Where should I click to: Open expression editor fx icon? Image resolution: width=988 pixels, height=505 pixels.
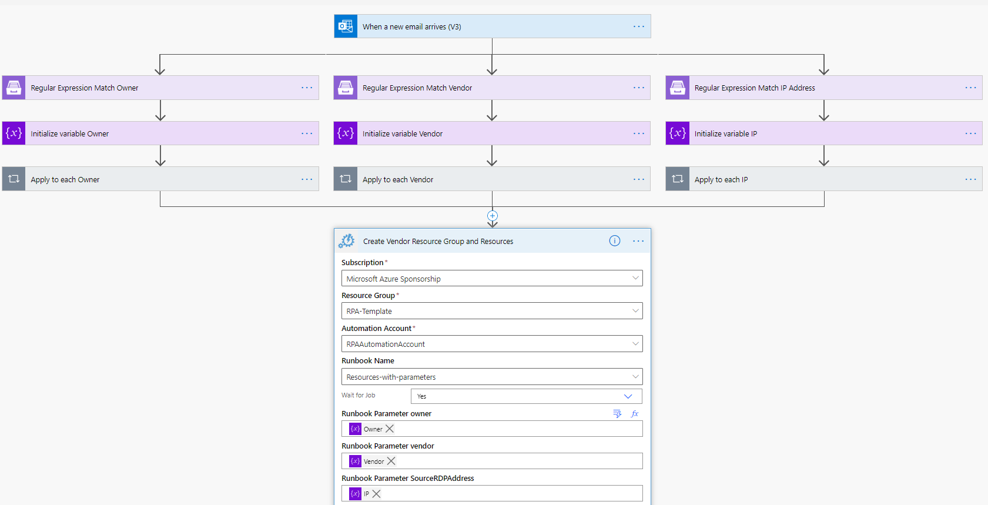[635, 414]
